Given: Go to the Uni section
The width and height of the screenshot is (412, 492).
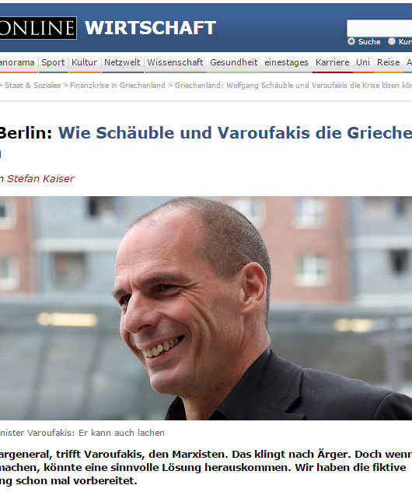Looking at the screenshot, I should coord(363,62).
